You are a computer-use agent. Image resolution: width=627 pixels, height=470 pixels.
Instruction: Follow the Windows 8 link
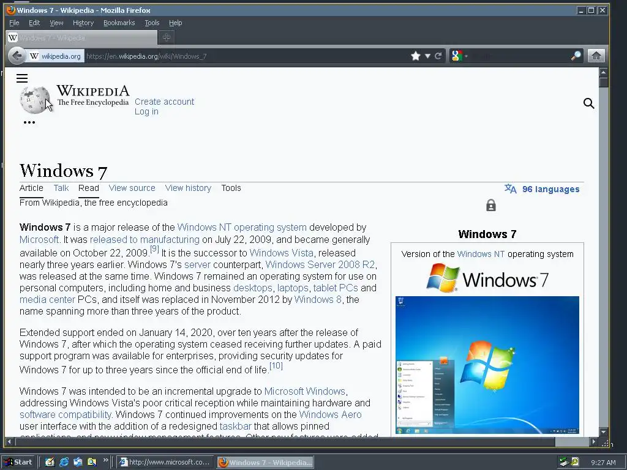318,299
